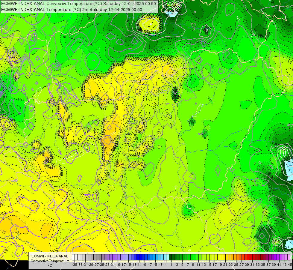Click legend scale value 25

click(x=236, y=265)
